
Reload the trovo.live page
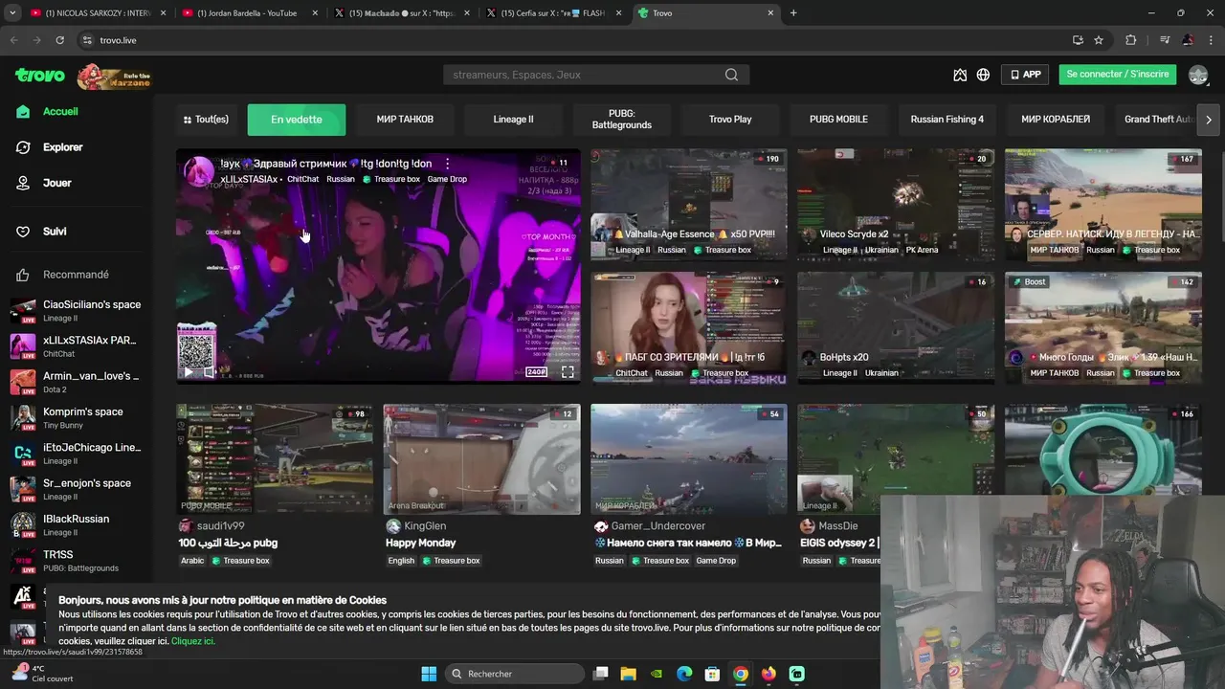59,40
